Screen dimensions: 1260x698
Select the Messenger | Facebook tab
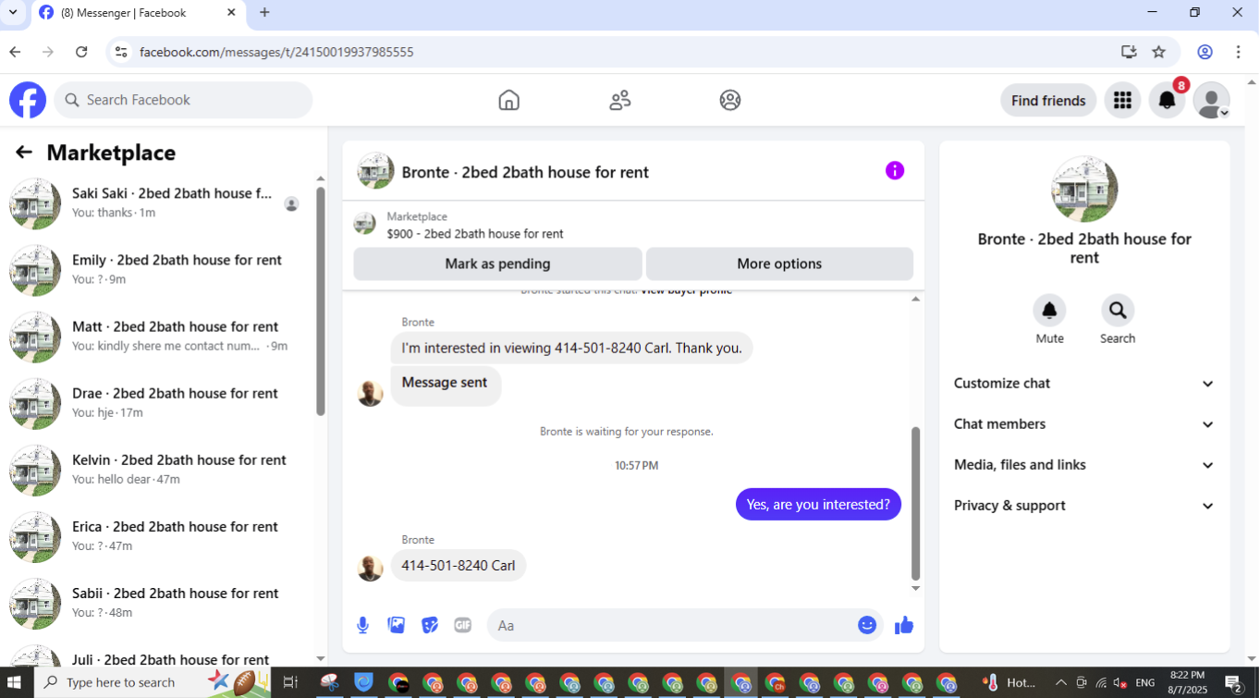138,13
